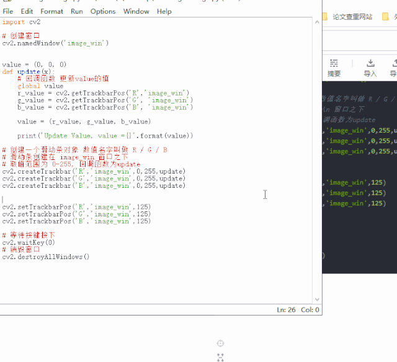Click the 'value = (0, 0, 0)' line
The height and width of the screenshot is (362, 397).
coord(34,64)
